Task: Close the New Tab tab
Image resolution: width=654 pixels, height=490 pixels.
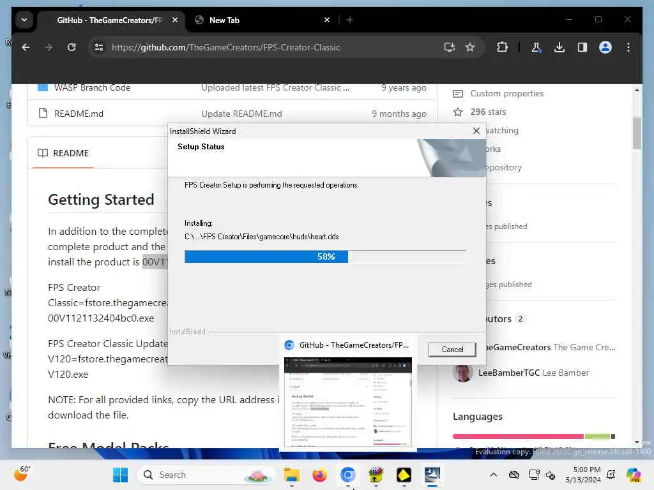Action: 327,20
